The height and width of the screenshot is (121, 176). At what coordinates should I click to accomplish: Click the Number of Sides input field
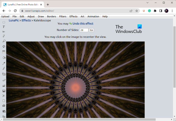click(84, 30)
